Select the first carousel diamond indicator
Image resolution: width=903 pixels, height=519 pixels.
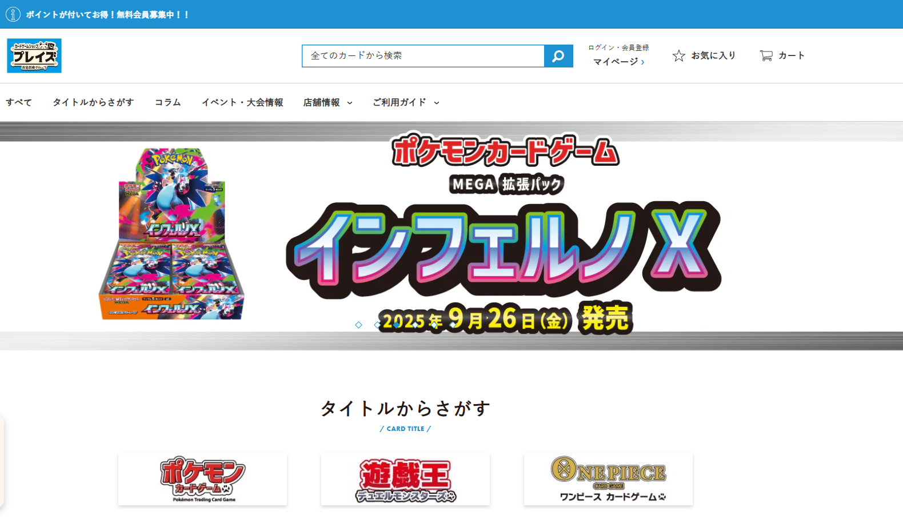pyautogui.click(x=358, y=325)
